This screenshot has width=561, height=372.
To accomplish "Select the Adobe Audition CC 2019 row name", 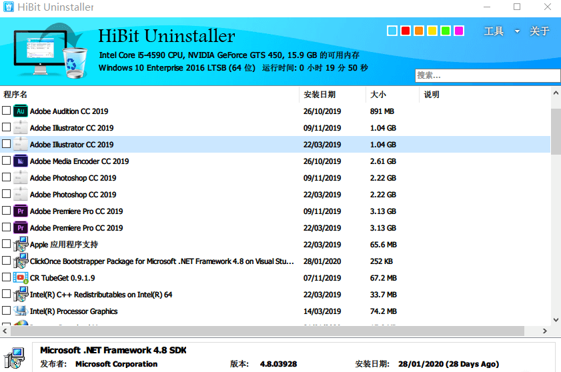I will (x=69, y=111).
